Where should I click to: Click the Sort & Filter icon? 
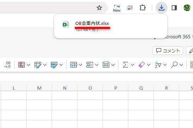(158, 65)
